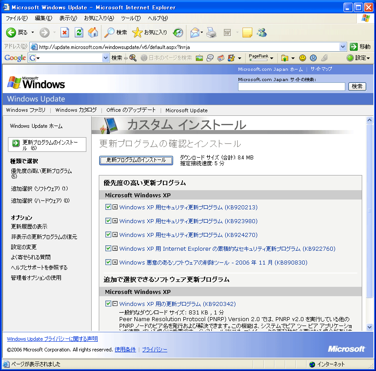Click the PageRank indicator
376x371 pixels.
(259, 57)
